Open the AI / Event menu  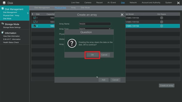tap(112, 2)
